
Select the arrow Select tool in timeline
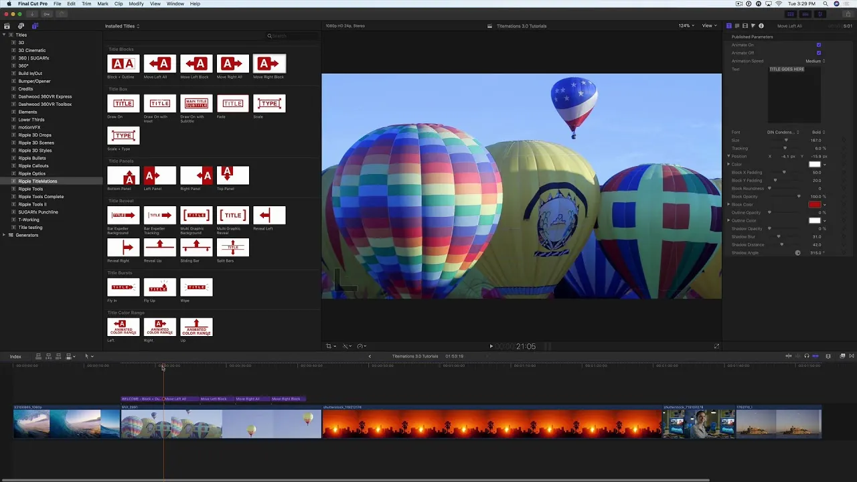(86, 356)
